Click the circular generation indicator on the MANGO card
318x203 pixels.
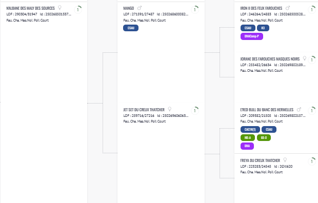click(x=195, y=10)
